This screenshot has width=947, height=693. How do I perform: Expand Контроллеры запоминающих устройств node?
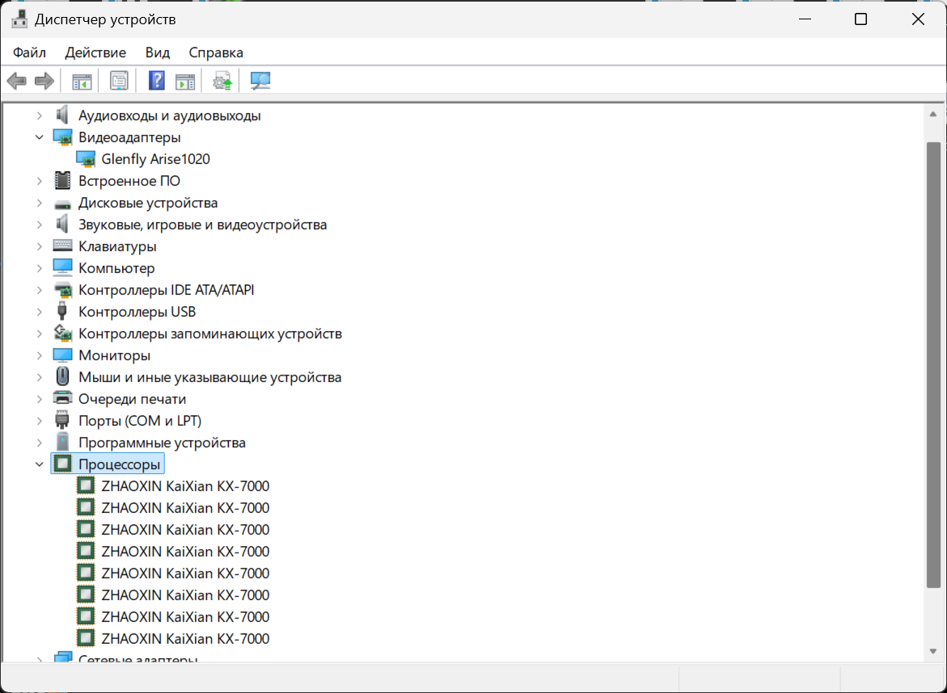[x=40, y=334]
